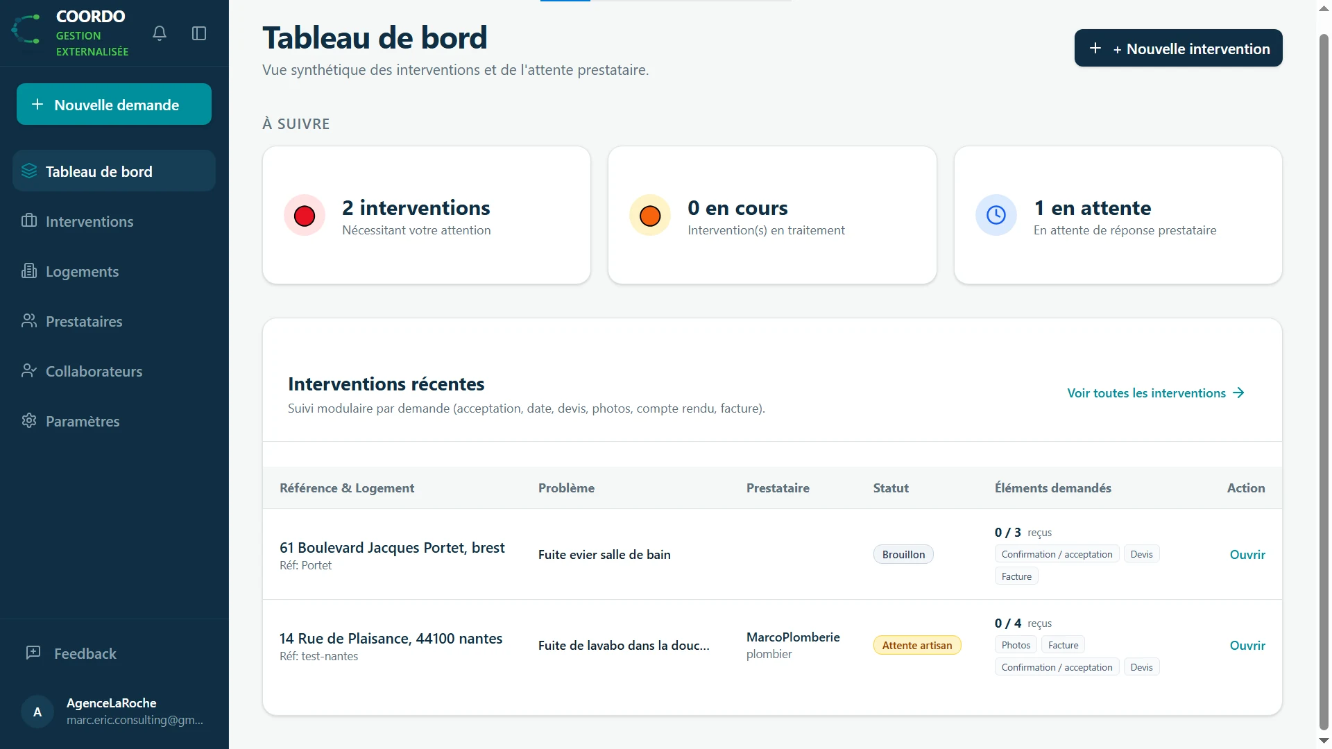Image resolution: width=1332 pixels, height=749 pixels.
Task: Click the Coordo logo icon
Action: 27,30
